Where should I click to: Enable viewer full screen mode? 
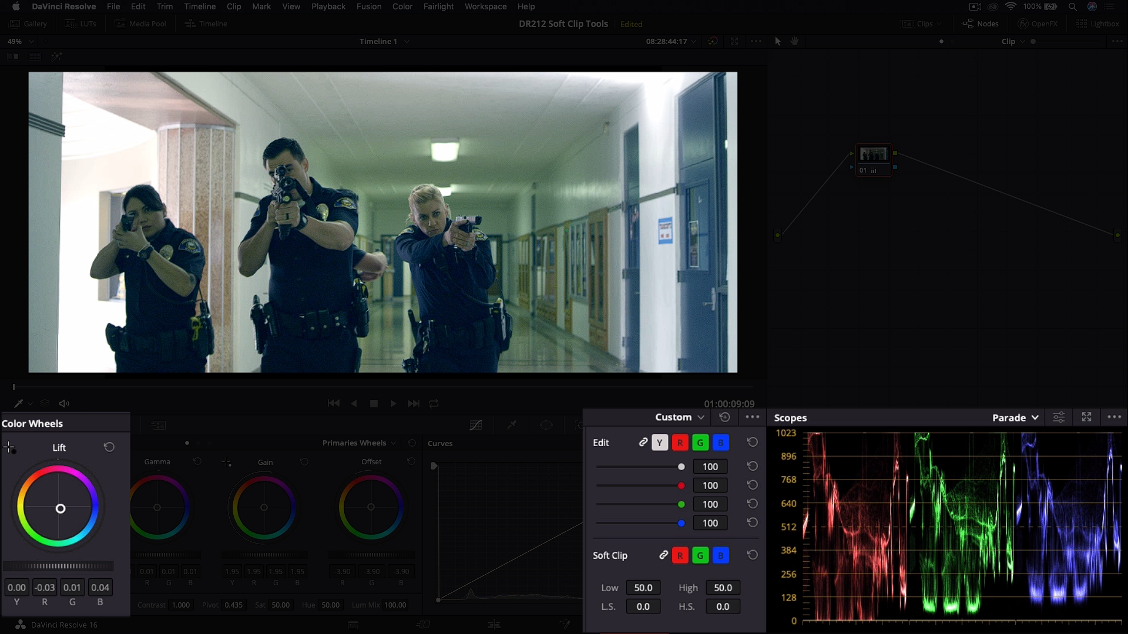[x=734, y=41]
